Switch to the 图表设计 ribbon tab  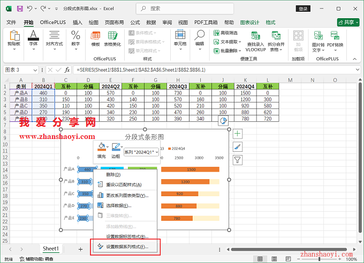coord(249,22)
